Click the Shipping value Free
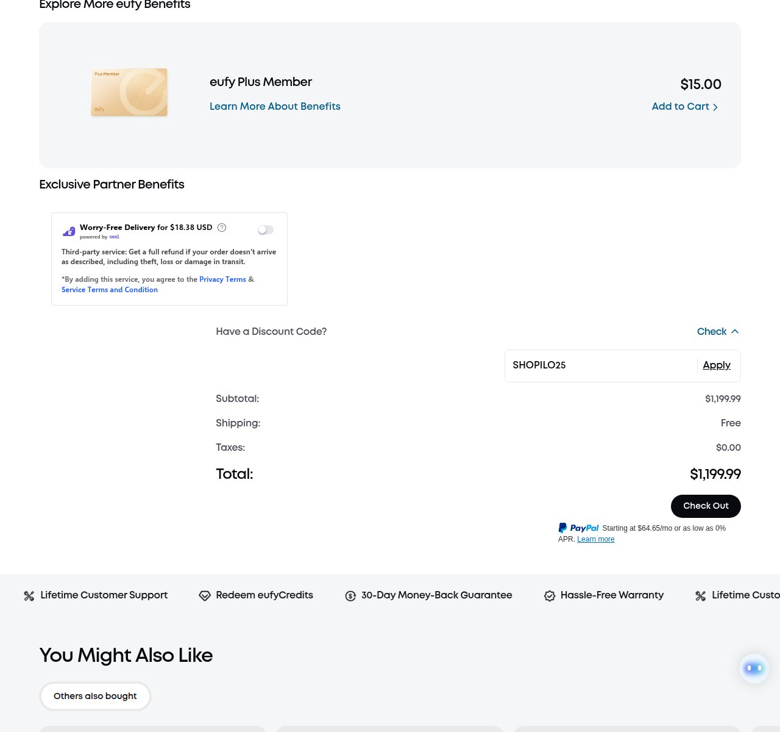The height and width of the screenshot is (732, 780). [731, 423]
